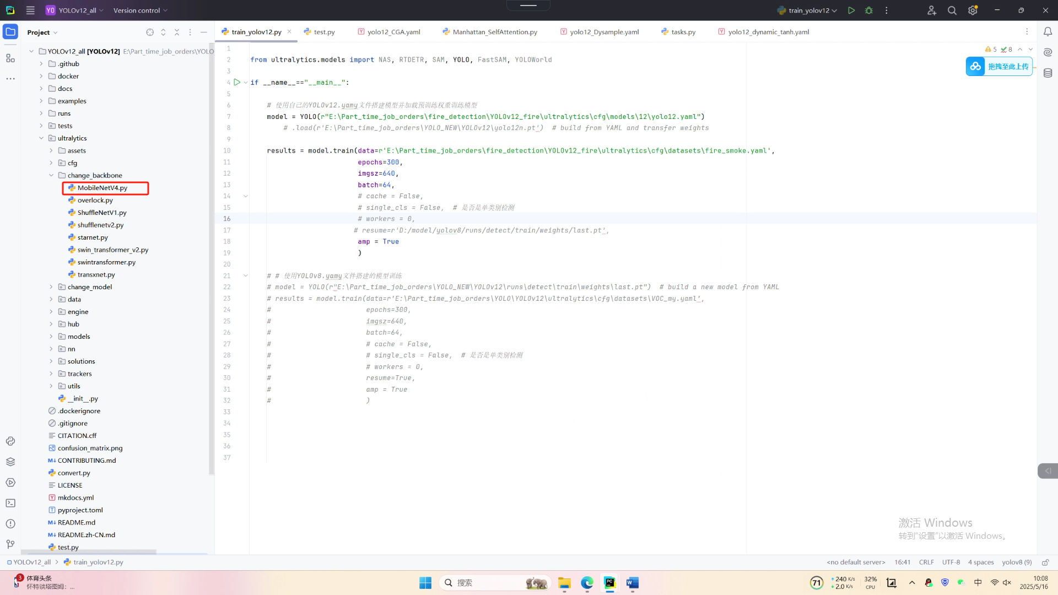Select opened file in Project tree
The width and height of the screenshot is (1058, 595).
[x=150, y=33]
